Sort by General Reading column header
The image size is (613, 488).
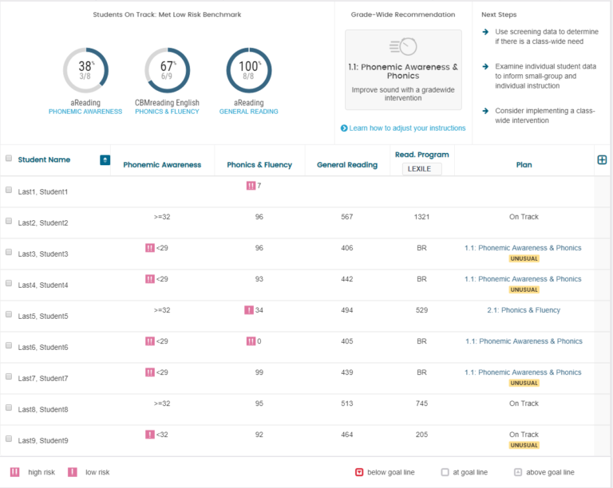point(346,165)
